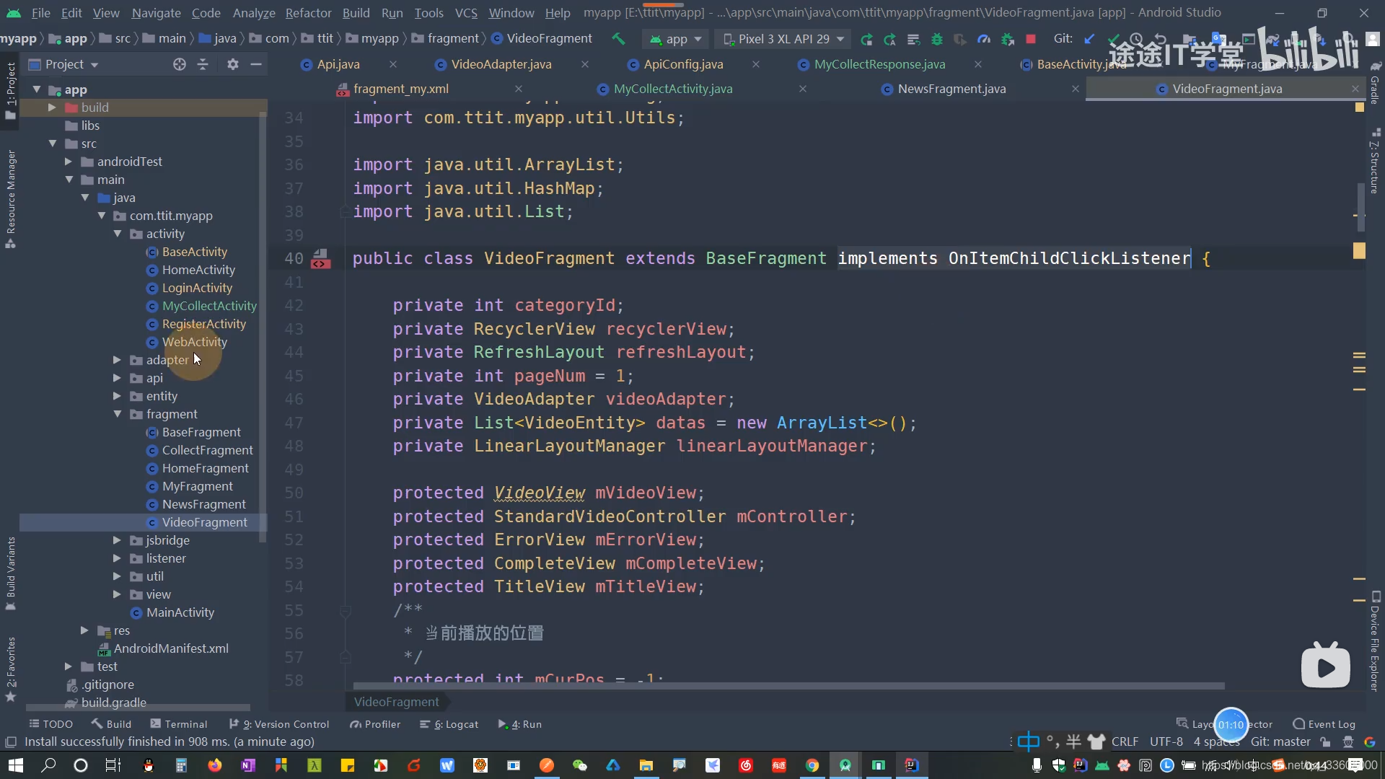Open Windows Start menu
Image resolution: width=1385 pixels, height=779 pixels.
click(15, 765)
